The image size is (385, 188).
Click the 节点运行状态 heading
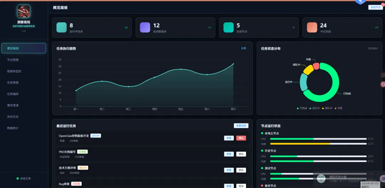tap(271, 126)
